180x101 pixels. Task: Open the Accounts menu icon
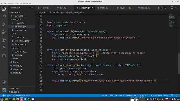pyautogui.click(x=4, y=82)
